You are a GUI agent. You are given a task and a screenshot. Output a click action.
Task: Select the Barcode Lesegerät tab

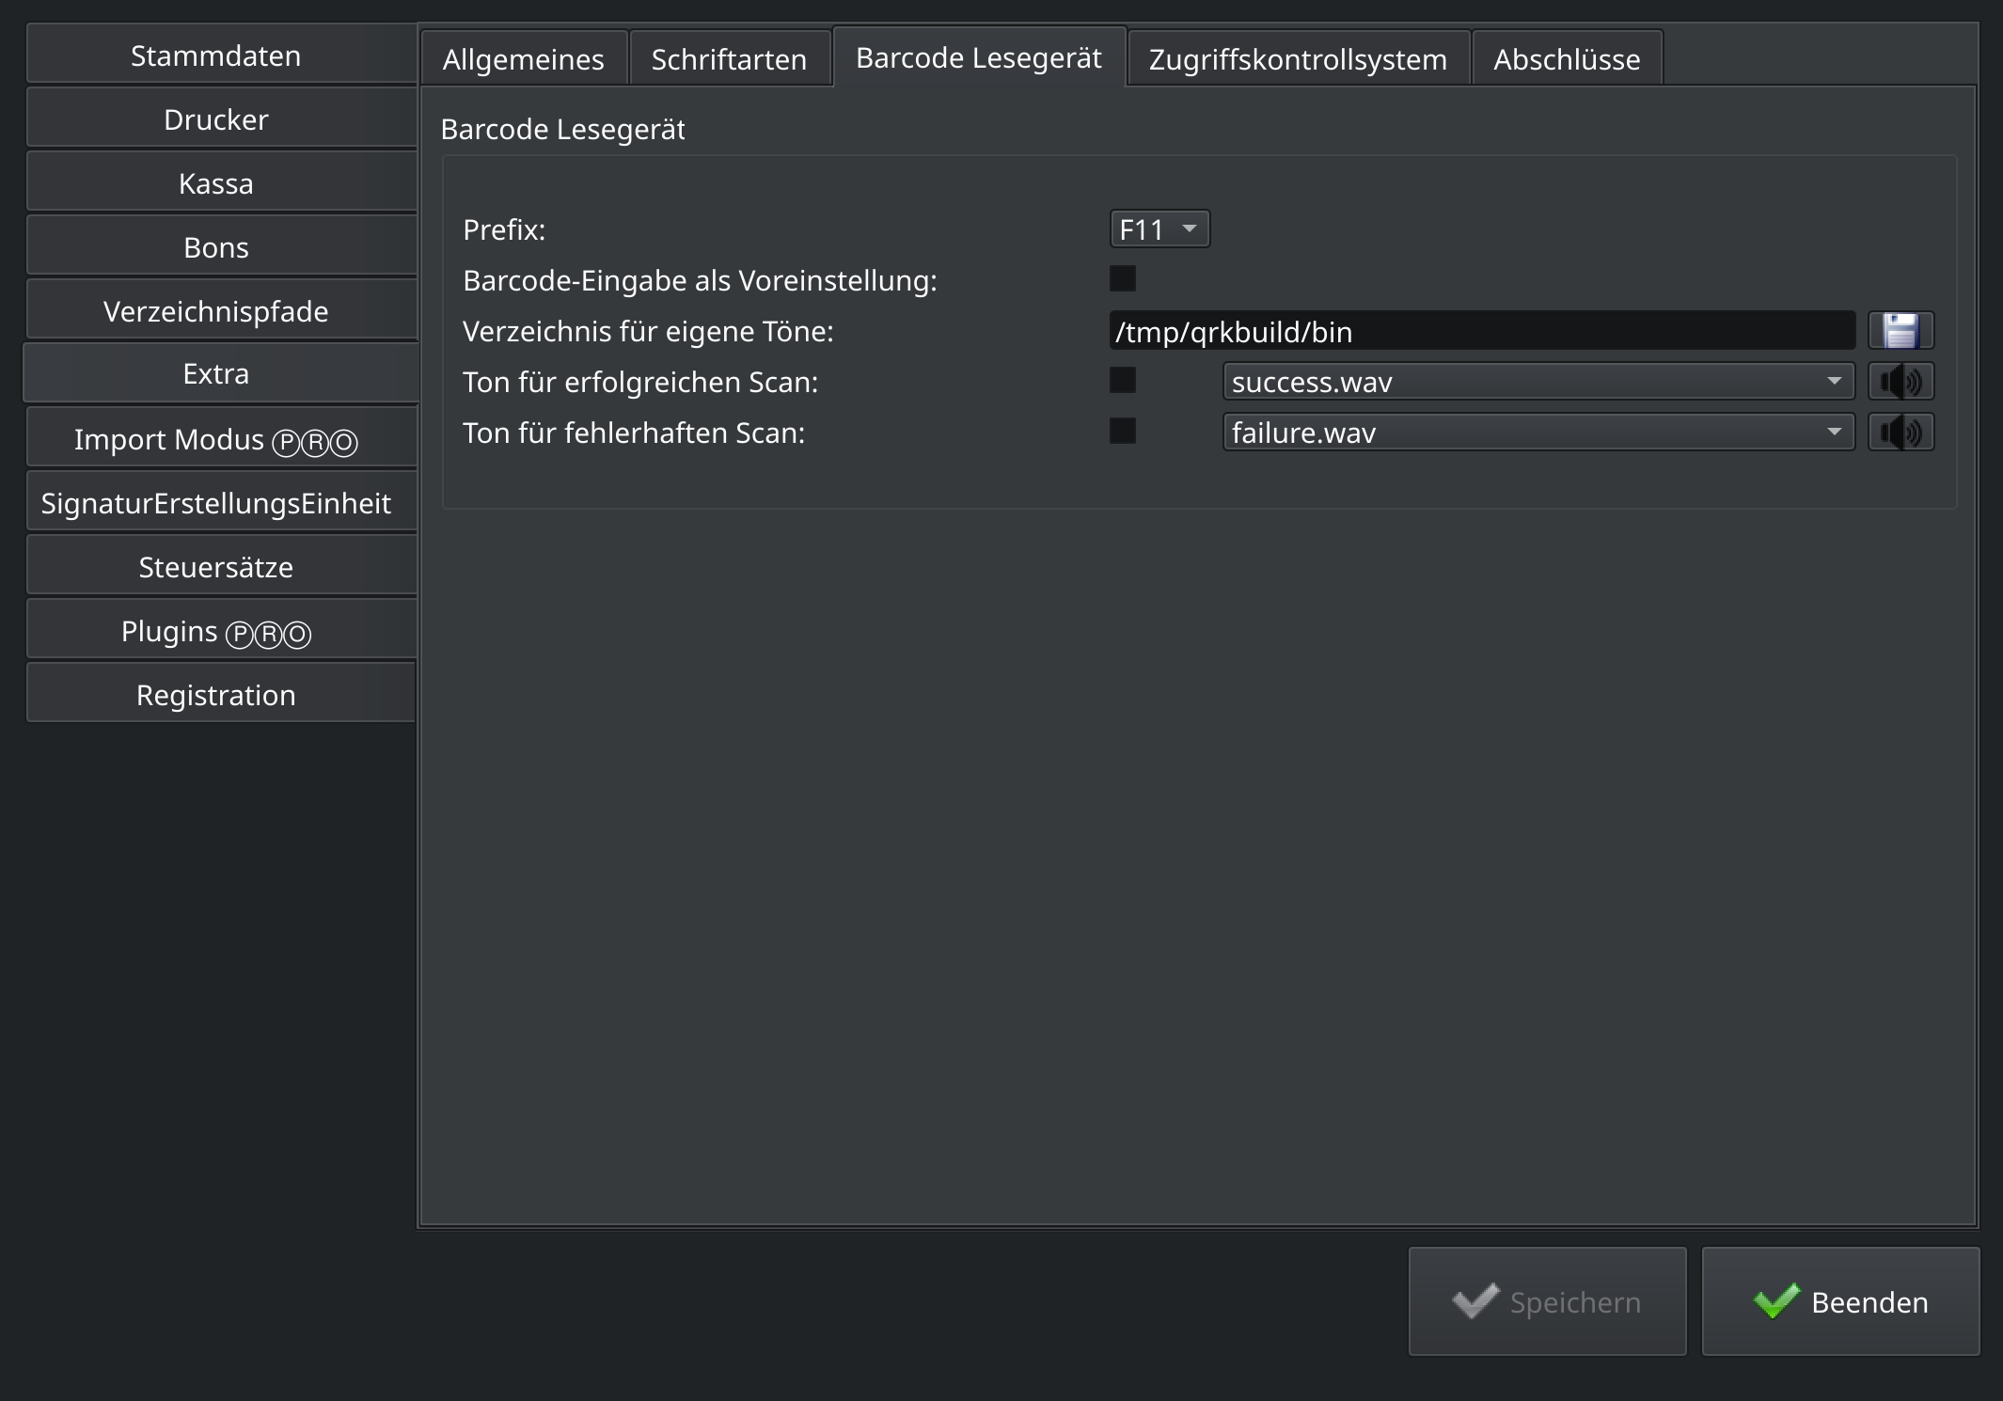pos(979,56)
